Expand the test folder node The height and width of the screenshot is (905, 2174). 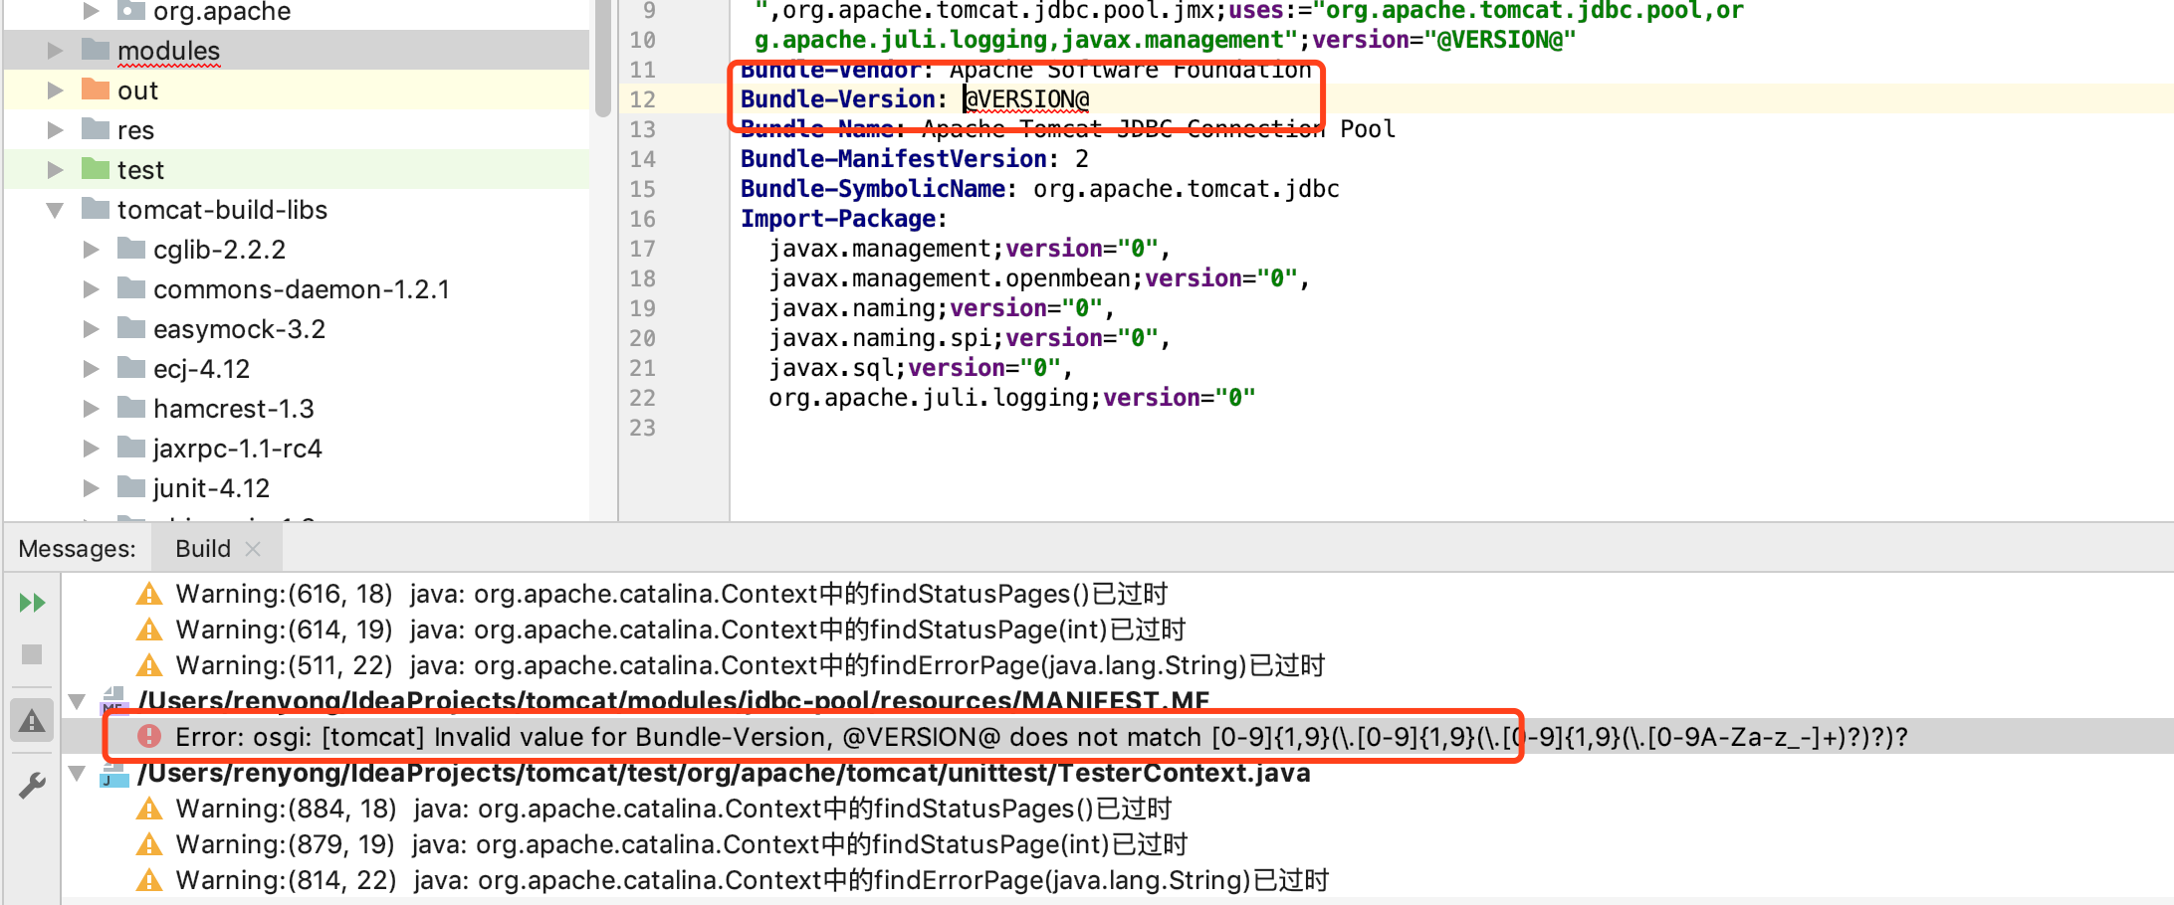(x=56, y=169)
